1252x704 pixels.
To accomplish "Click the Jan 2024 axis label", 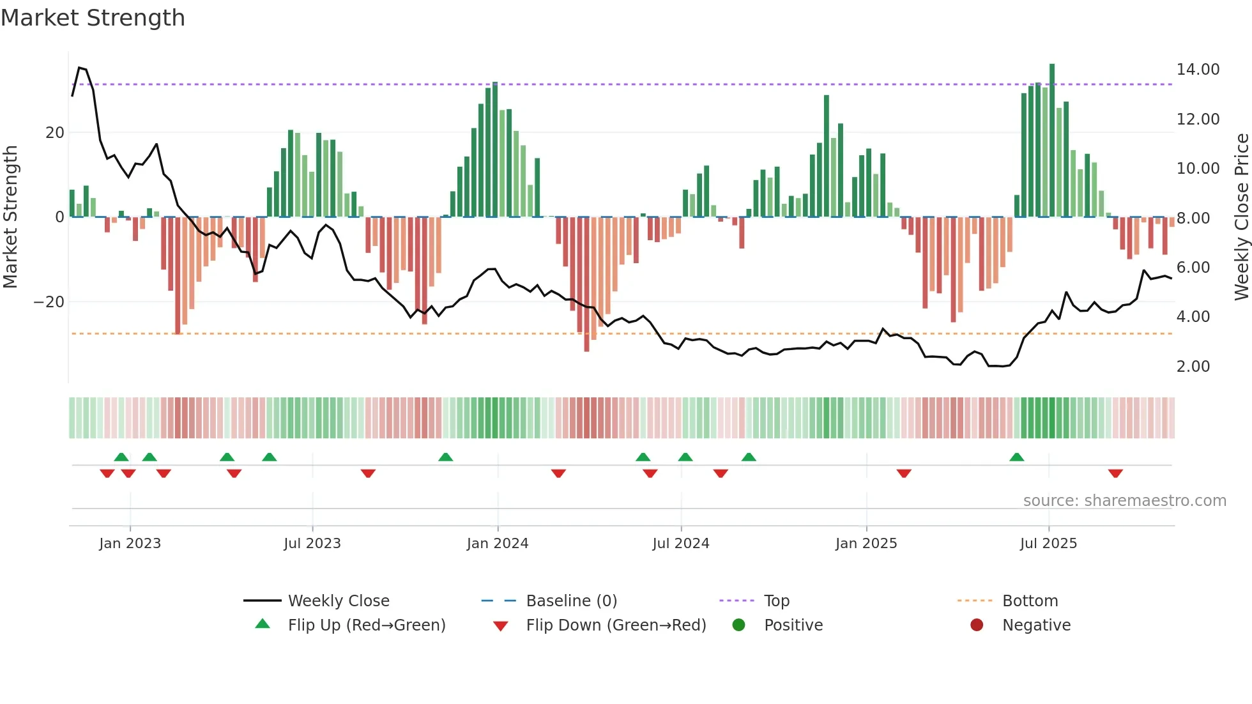I will tap(498, 543).
